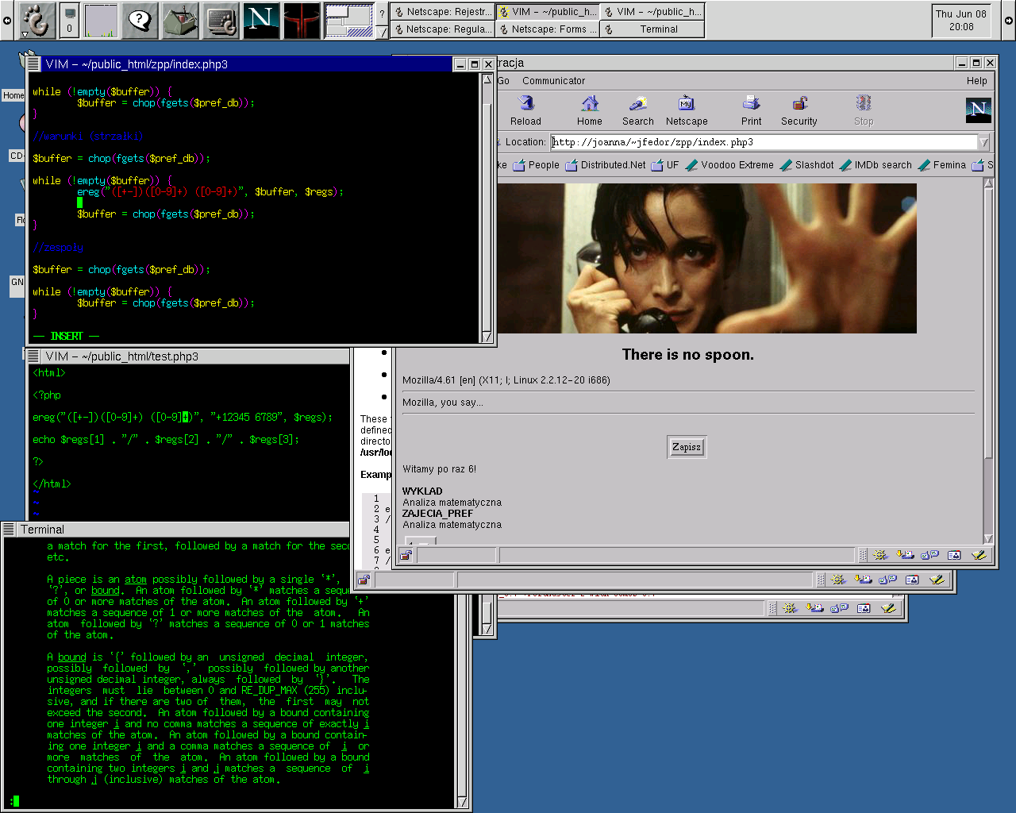Open Security info from Netscape toolbar
1016x813 pixels.
point(799,110)
